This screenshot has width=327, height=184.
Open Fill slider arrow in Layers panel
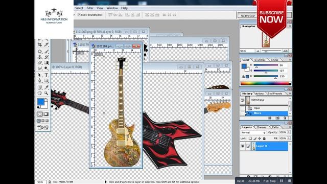[289, 139]
